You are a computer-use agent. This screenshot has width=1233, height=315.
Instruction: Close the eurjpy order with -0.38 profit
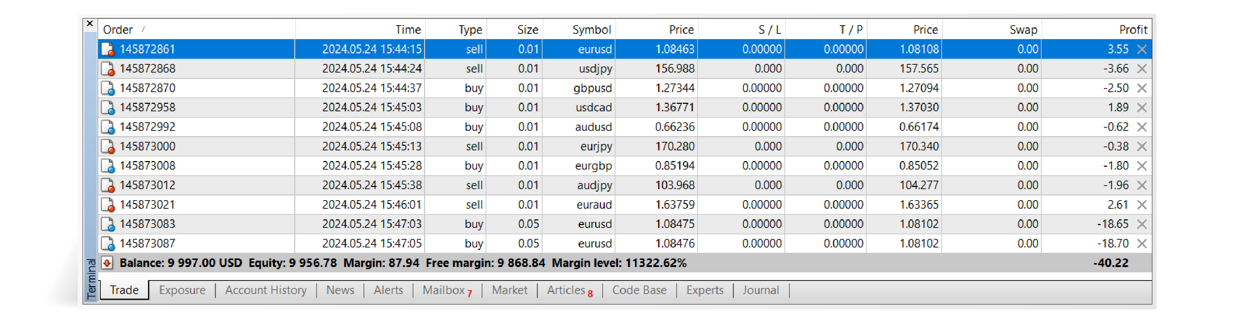[1142, 146]
